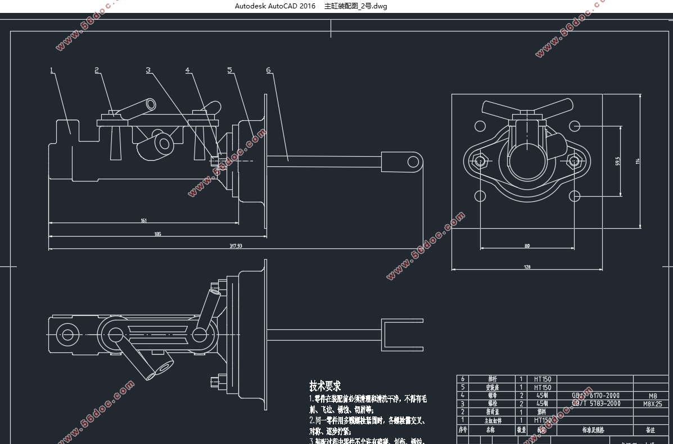Screen dimensions: 673x444
Task: Select part callout number 4 in front view
Action: (188, 70)
